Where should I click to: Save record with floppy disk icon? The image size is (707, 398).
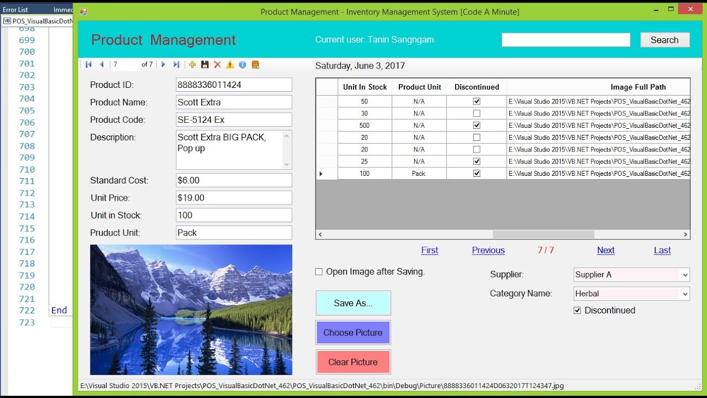tap(205, 65)
